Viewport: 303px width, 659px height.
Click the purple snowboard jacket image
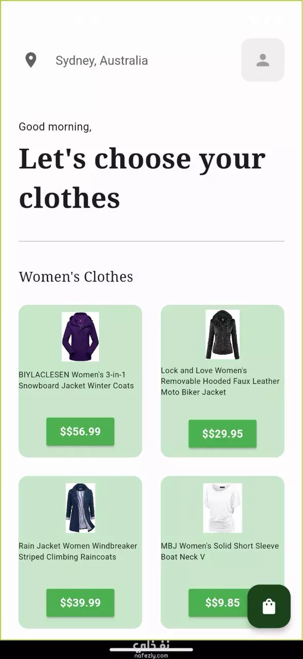click(80, 336)
